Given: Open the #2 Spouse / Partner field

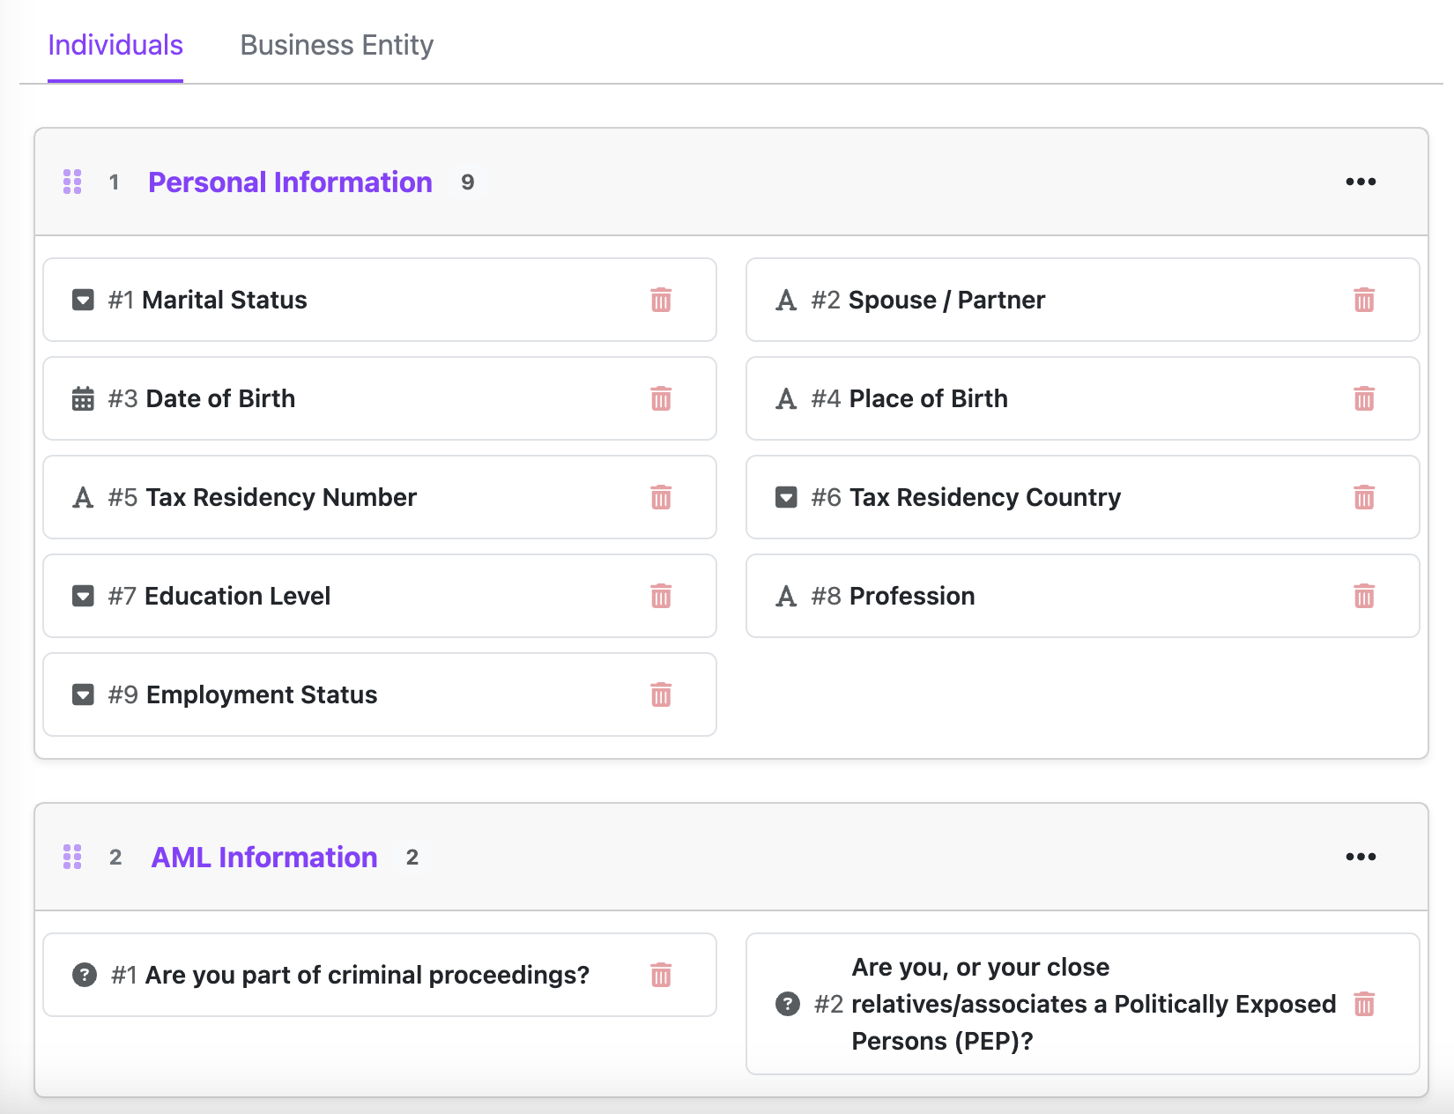Looking at the screenshot, I should point(1083,300).
